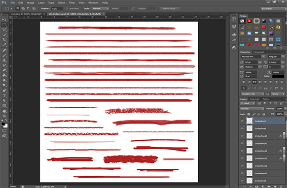Toggle the All Caps character style
The height and width of the screenshot is (188, 287).
[x=254, y=82]
